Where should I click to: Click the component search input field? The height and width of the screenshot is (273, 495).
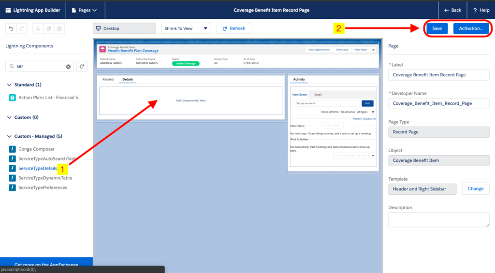40,66
